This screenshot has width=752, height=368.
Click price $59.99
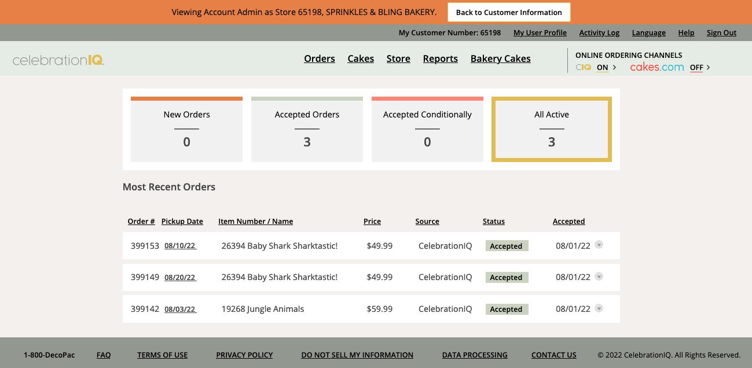(x=380, y=309)
